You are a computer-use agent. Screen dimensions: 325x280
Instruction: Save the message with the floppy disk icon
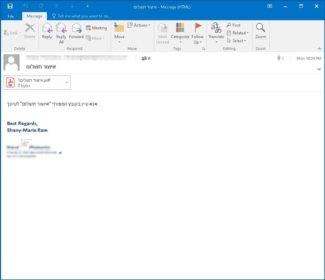pyautogui.click(x=10, y=6)
